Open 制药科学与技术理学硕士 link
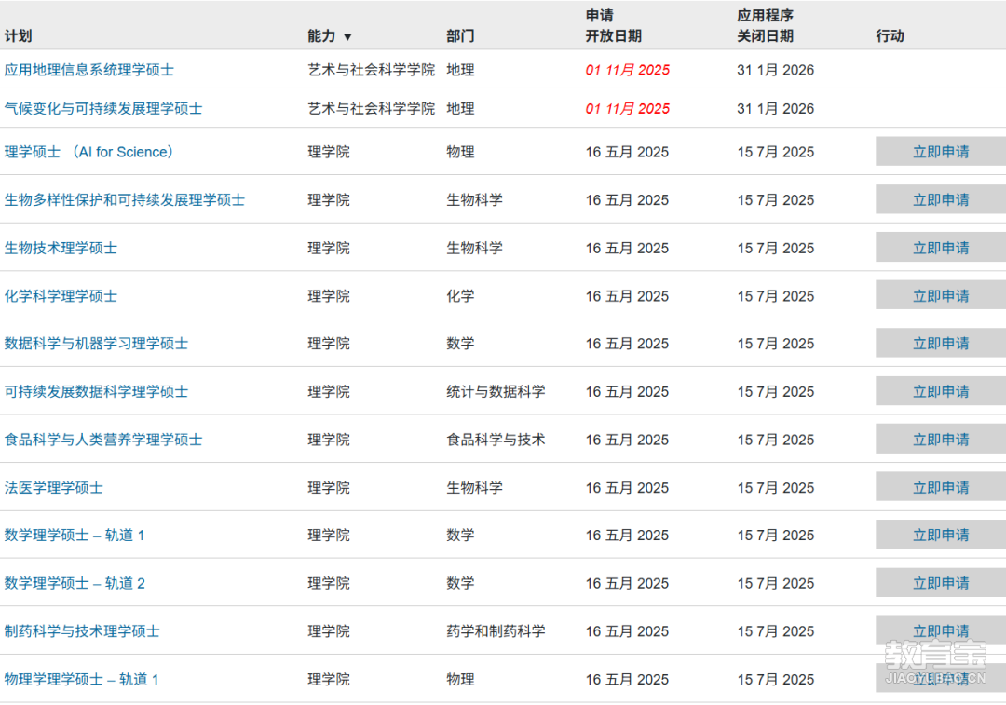This screenshot has width=1006, height=705. click(x=82, y=631)
